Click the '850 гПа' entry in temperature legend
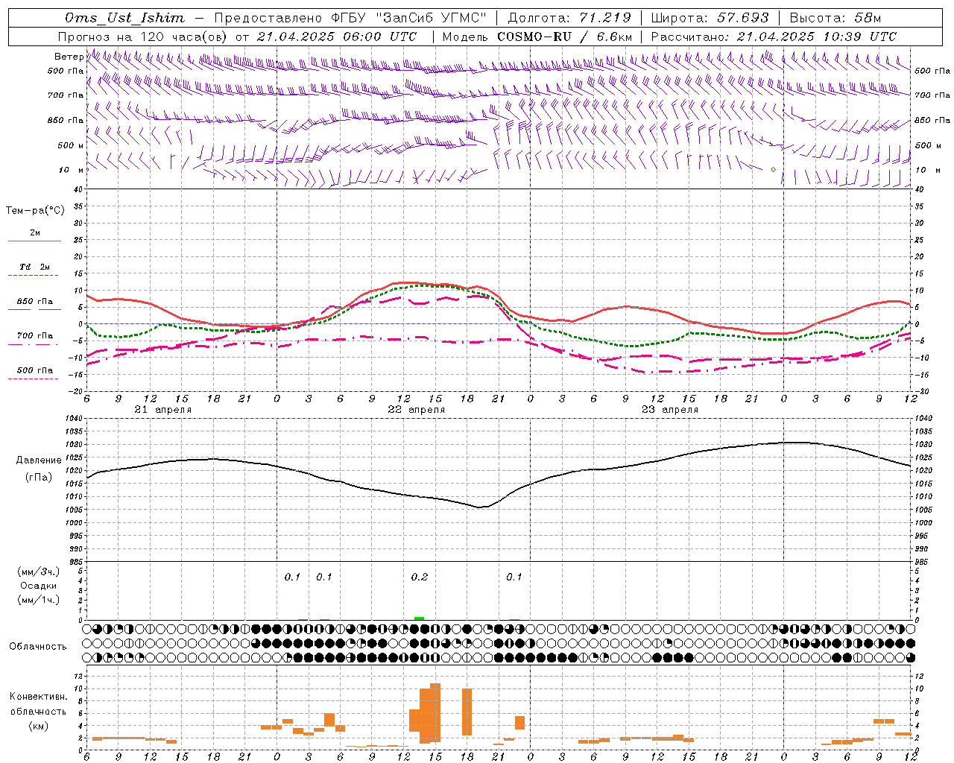954x763 pixels. [34, 302]
